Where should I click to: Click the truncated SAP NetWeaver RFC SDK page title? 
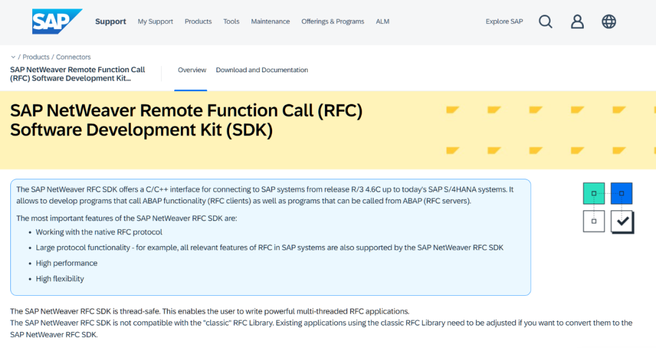tap(77, 74)
